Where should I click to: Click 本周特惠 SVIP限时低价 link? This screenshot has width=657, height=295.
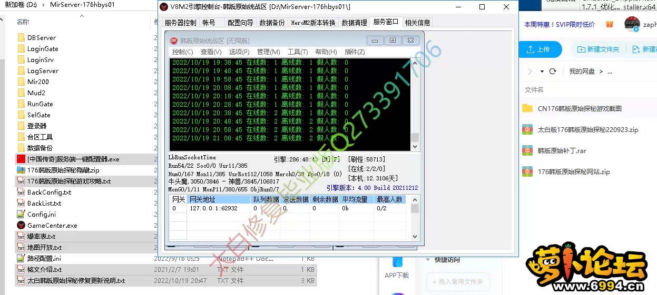pyautogui.click(x=560, y=24)
